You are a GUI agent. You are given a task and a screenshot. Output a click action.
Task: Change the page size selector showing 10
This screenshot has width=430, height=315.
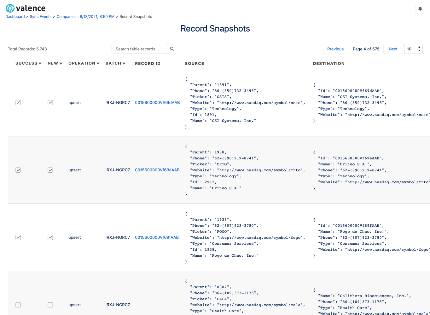pos(413,49)
